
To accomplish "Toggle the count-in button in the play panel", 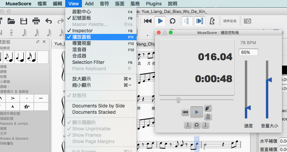I will click(x=208, y=108).
